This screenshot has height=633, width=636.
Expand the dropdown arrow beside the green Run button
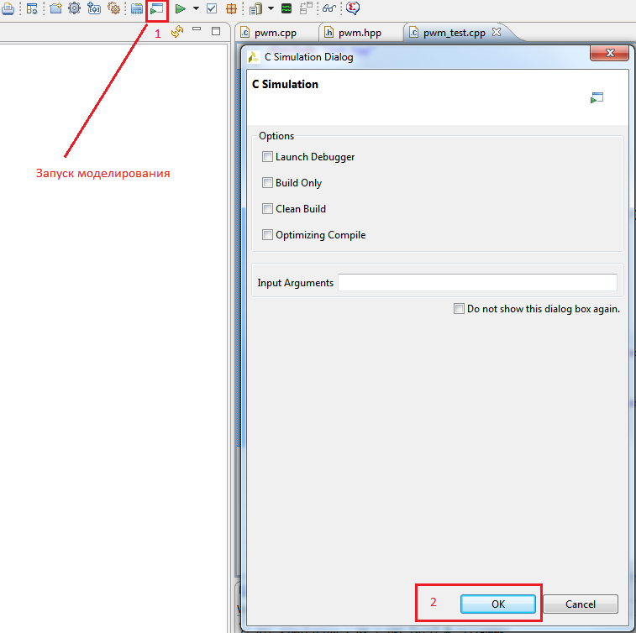pyautogui.click(x=196, y=9)
